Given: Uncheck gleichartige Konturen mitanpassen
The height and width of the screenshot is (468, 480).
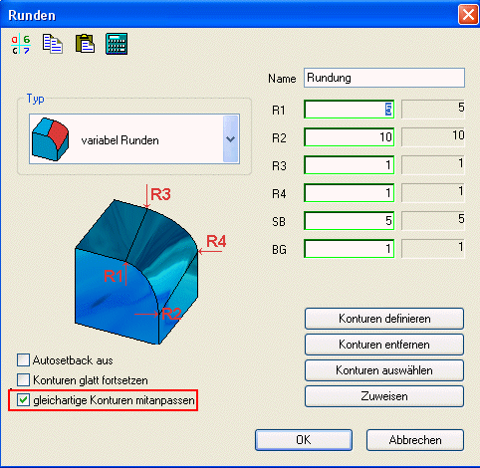Looking at the screenshot, I should [23, 400].
